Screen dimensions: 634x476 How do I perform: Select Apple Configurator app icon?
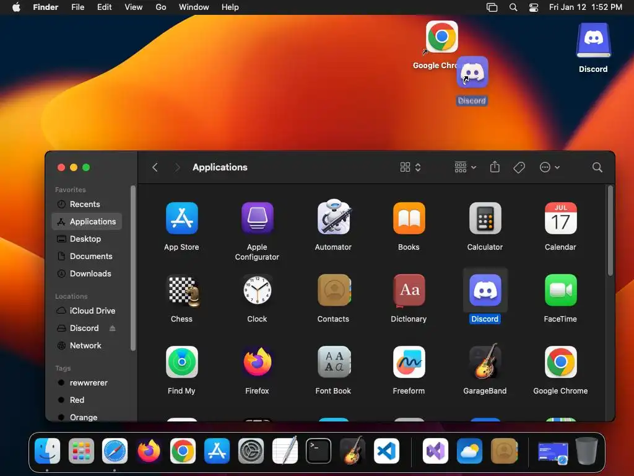(257, 218)
